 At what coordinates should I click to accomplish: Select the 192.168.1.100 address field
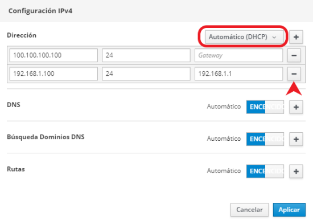point(53,74)
